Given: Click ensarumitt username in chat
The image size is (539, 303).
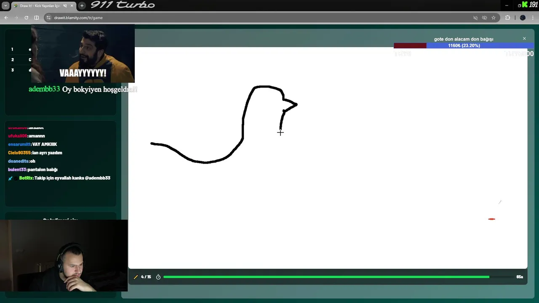Looking at the screenshot, I should [19, 144].
